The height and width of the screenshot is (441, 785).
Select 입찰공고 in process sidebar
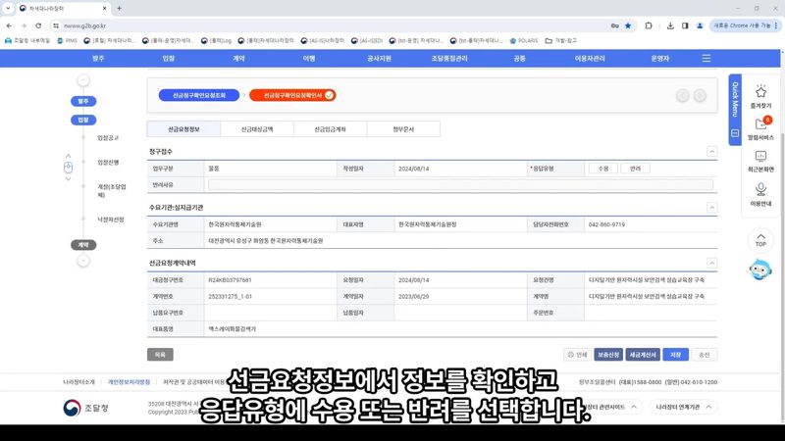click(108, 137)
